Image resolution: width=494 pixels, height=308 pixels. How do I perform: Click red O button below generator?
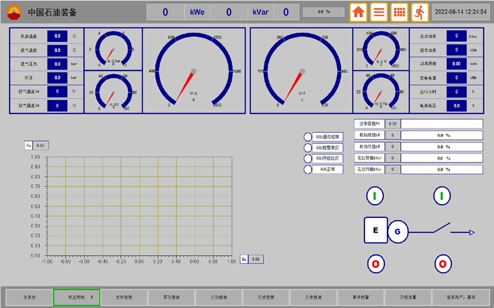(x=376, y=264)
